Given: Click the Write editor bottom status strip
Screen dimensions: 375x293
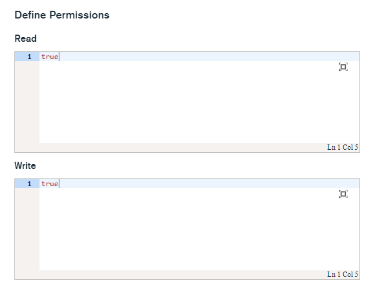Looking at the screenshot, I should (x=179, y=275).
